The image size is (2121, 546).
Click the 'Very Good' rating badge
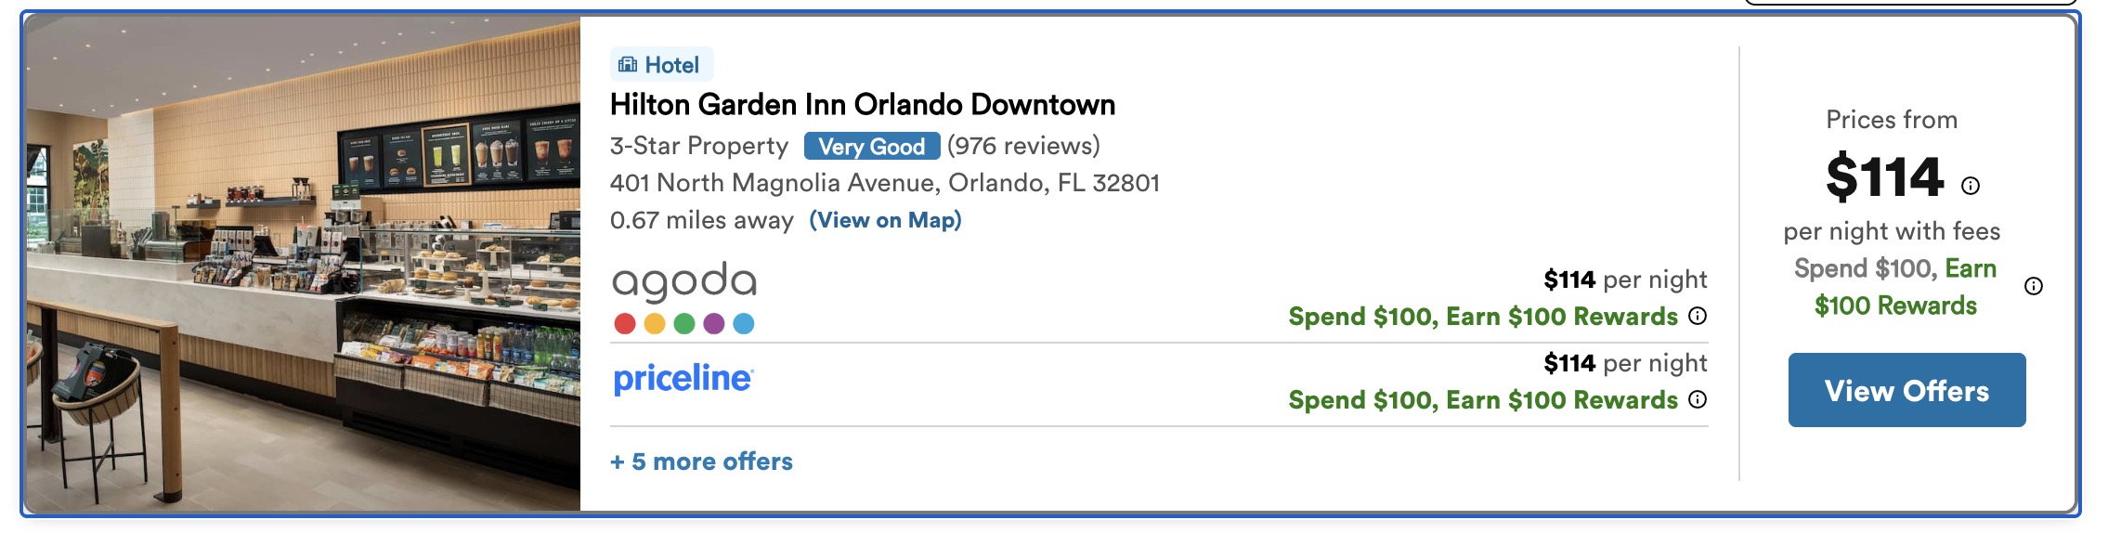pyautogui.click(x=872, y=146)
